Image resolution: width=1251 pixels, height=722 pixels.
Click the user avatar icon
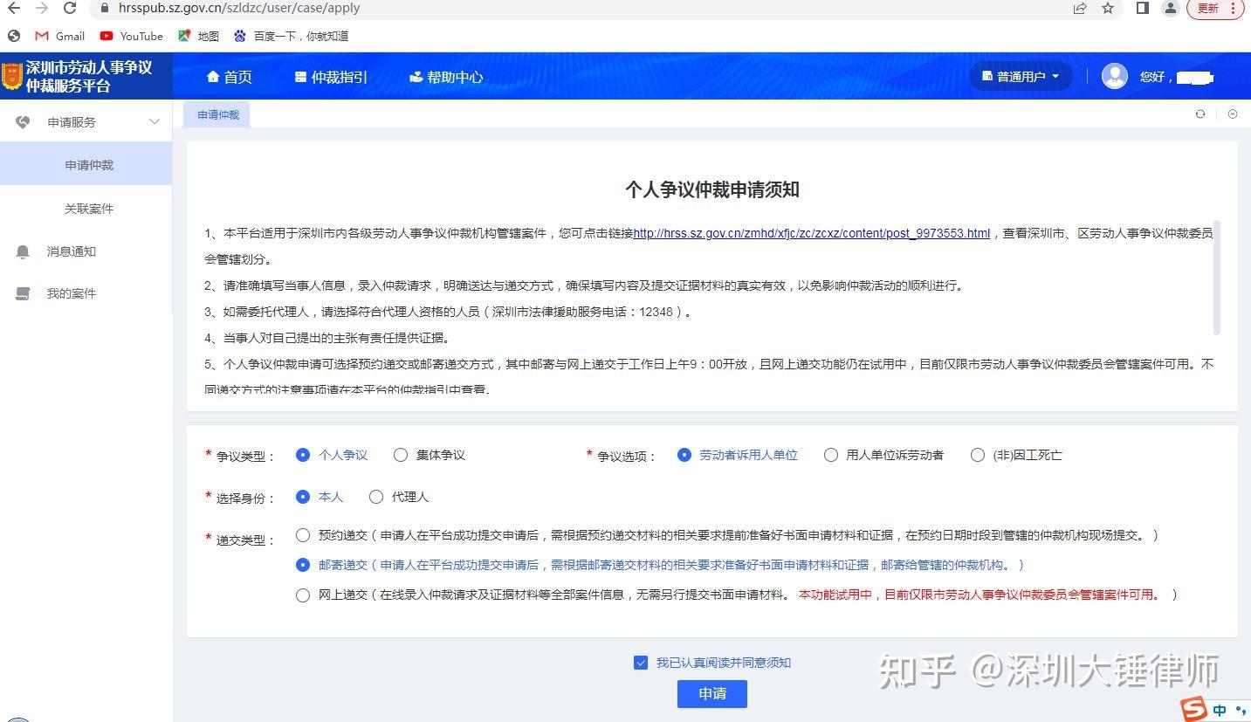[x=1114, y=76]
